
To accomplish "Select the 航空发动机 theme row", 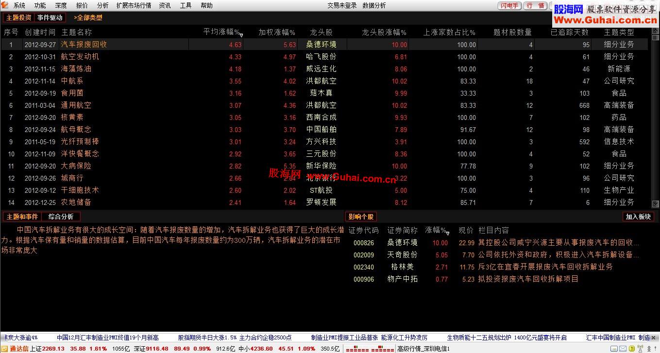I will pyautogui.click(x=324, y=56).
